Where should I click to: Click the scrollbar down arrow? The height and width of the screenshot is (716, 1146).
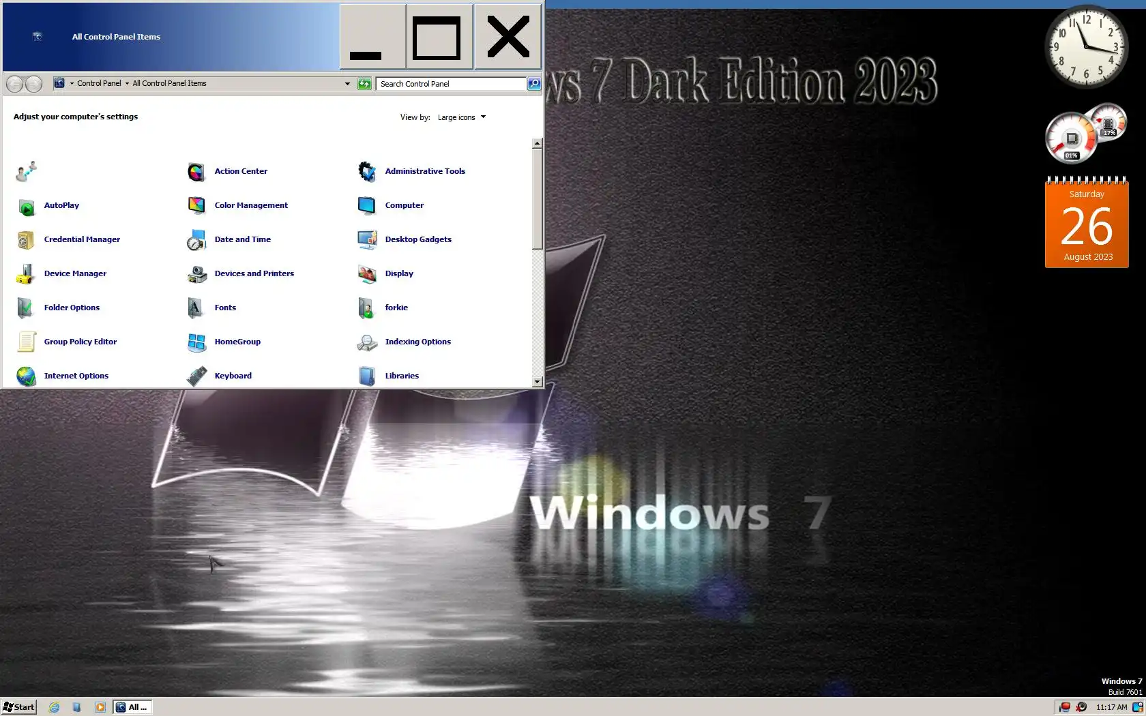point(538,382)
